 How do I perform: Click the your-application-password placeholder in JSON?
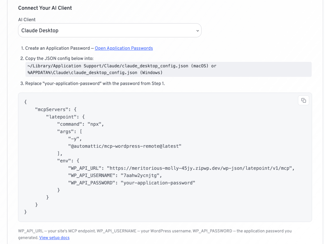click(x=158, y=183)
